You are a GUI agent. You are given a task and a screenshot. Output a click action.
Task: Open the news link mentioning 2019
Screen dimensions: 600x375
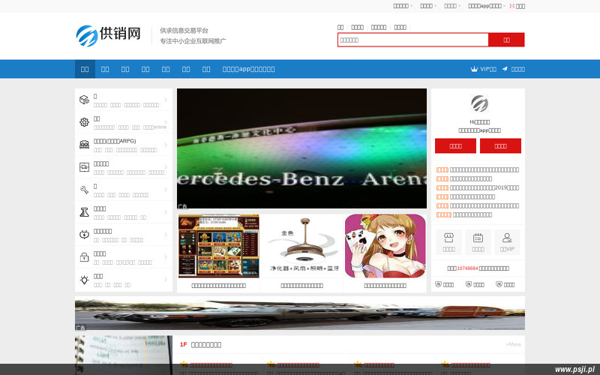[x=484, y=188]
